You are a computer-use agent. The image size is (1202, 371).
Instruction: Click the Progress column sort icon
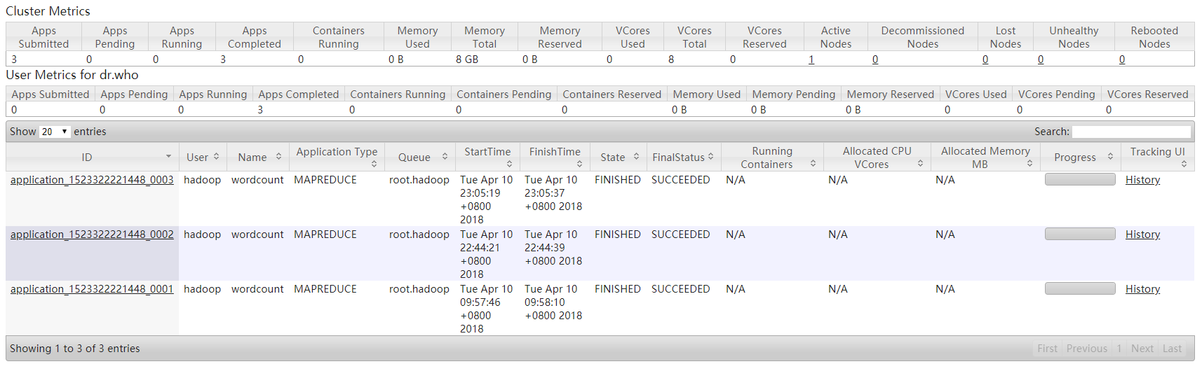(1110, 157)
